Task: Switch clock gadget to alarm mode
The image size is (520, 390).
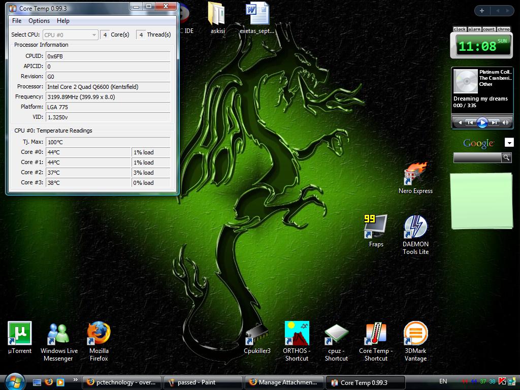Action: click(x=474, y=29)
